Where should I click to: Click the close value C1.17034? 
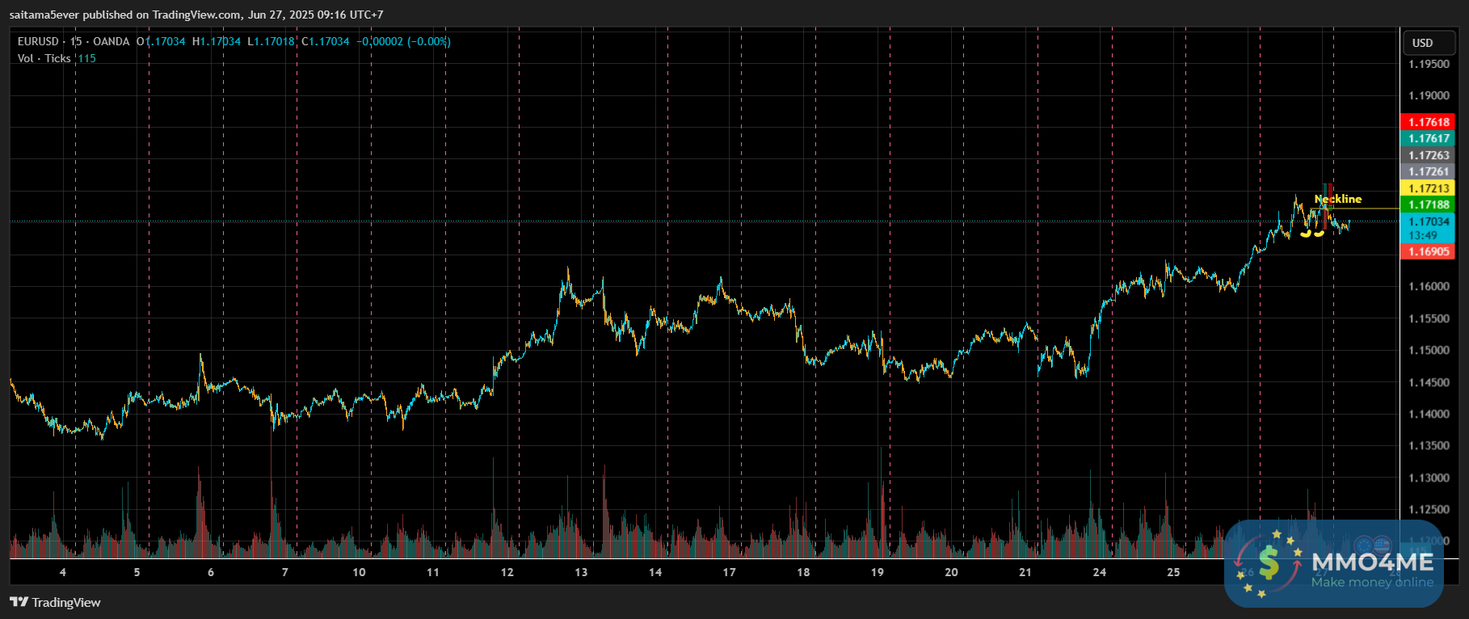[x=326, y=41]
